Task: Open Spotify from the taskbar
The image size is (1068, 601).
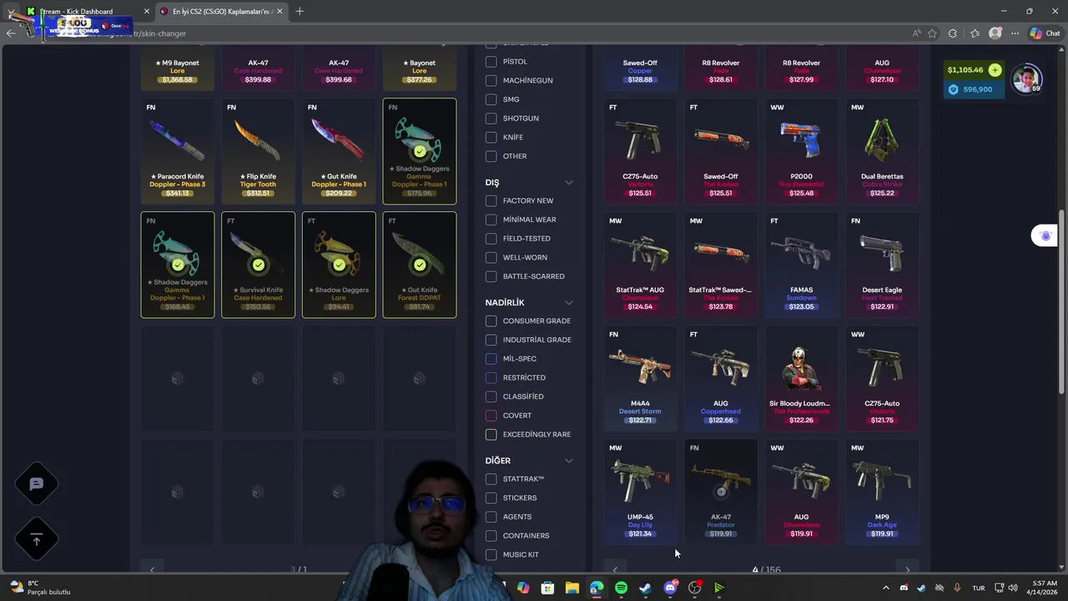Action: pyautogui.click(x=621, y=588)
